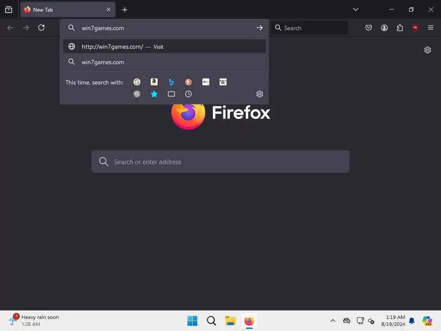Open search settings gear in dropdown
This screenshot has height=331, width=441.
point(260,94)
